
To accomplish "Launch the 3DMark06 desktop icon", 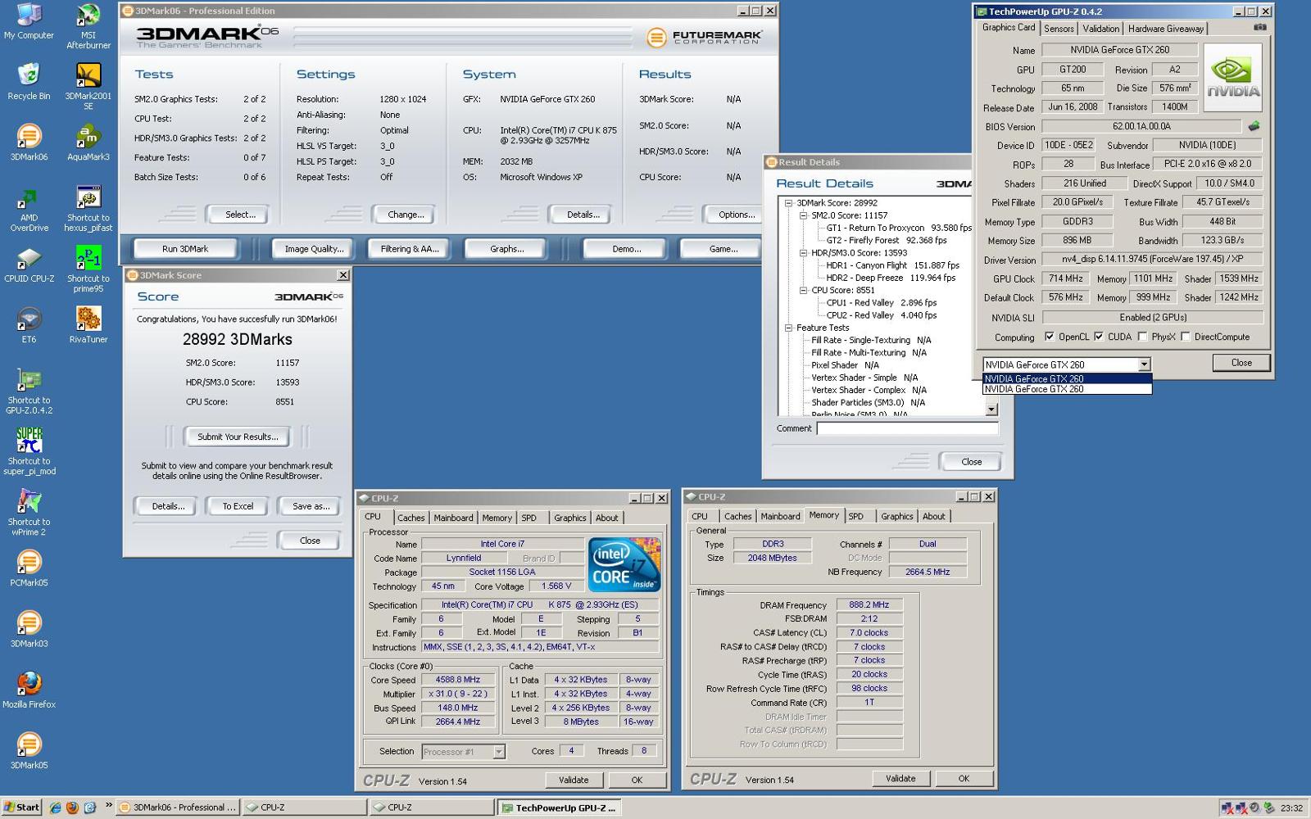I will (x=29, y=143).
